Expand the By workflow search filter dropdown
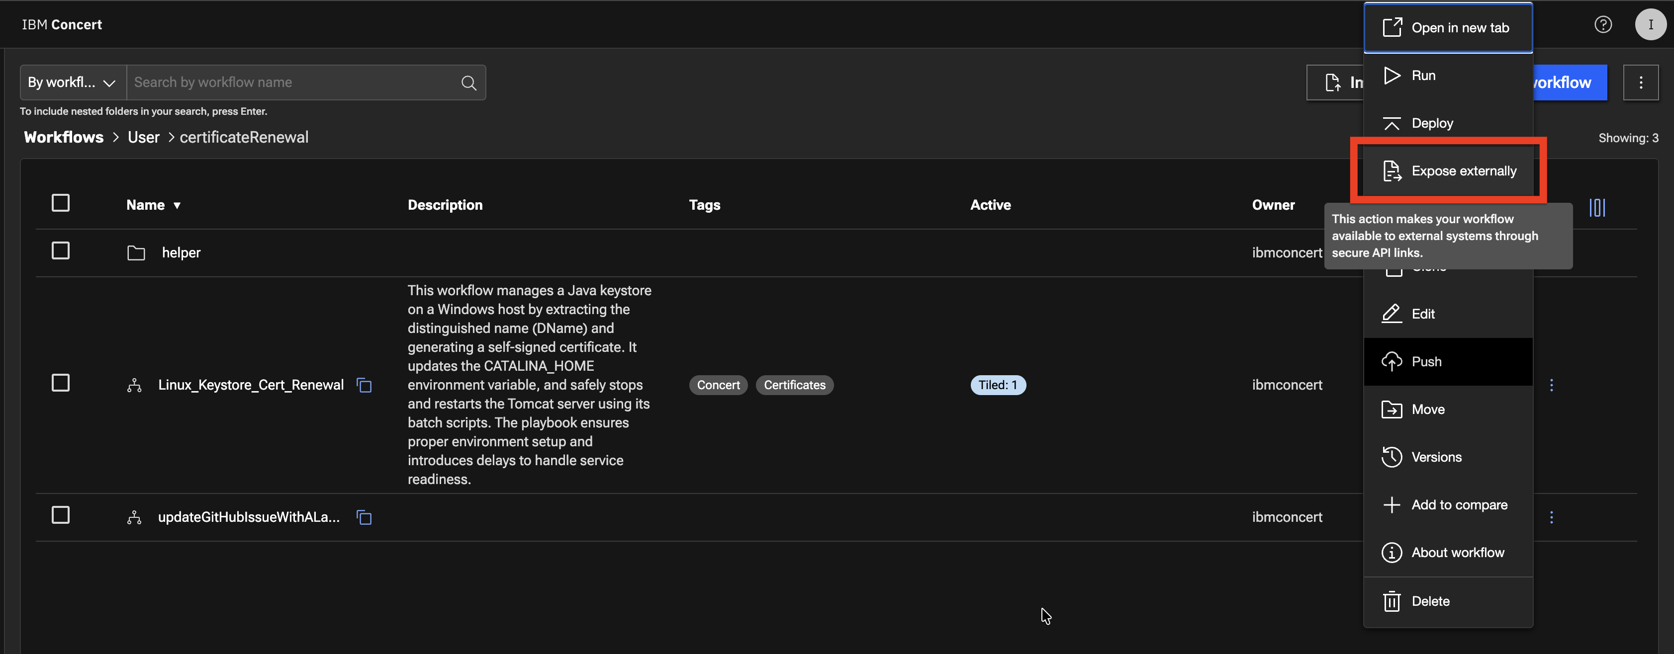The height and width of the screenshot is (654, 1674). (x=72, y=82)
